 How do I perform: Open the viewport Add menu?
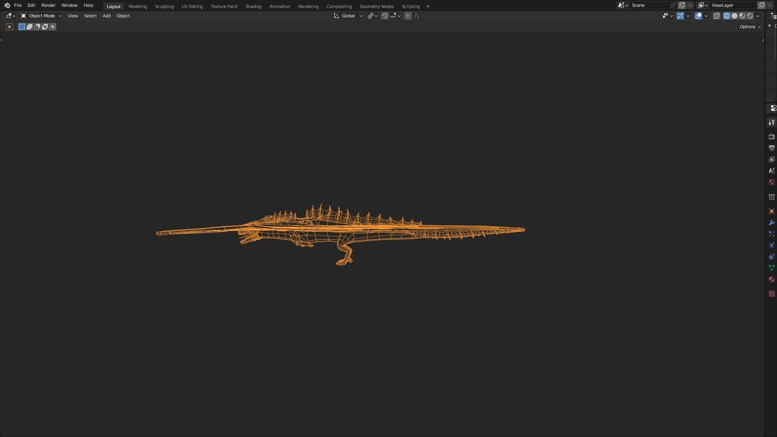[x=106, y=16]
